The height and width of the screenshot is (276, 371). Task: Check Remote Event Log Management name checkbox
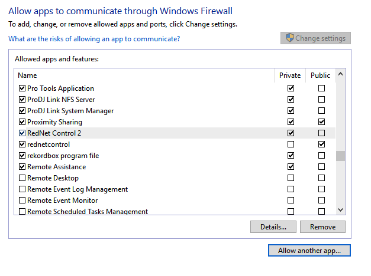click(22, 189)
